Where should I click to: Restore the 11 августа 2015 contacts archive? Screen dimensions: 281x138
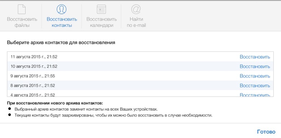point(255,57)
